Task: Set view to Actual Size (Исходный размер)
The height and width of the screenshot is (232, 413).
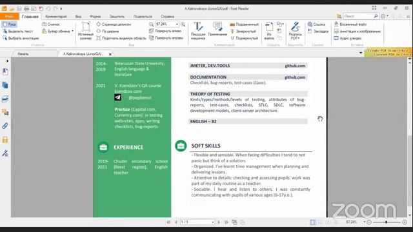Action: 86,31
